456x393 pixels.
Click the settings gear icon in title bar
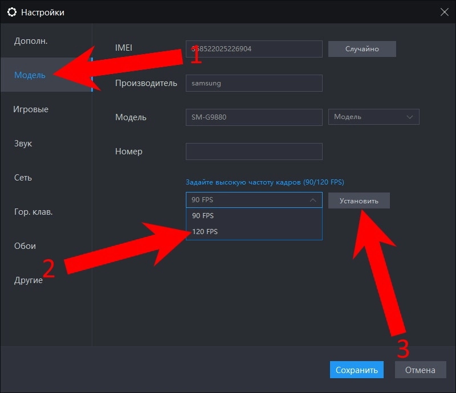click(11, 12)
